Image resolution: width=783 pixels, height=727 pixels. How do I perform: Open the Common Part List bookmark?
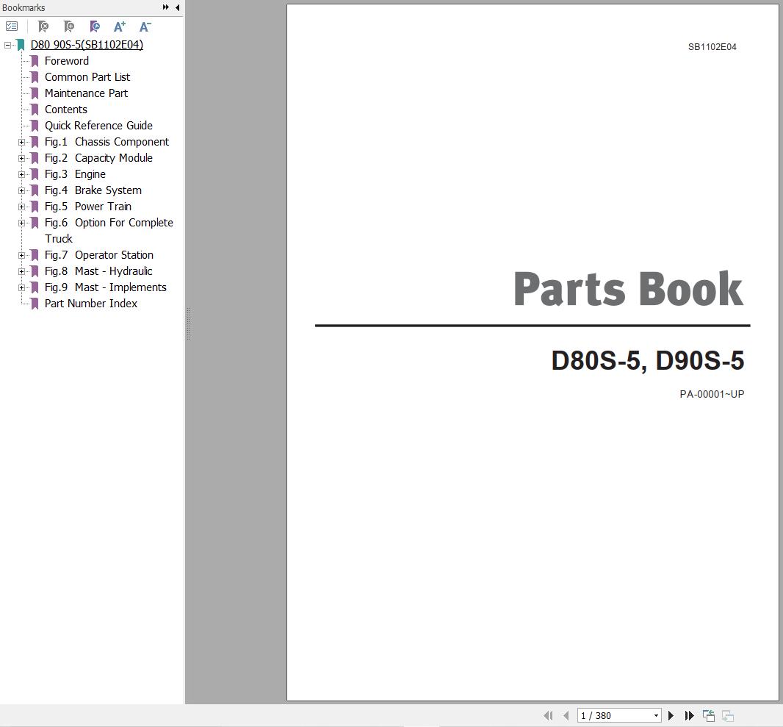[x=87, y=77]
